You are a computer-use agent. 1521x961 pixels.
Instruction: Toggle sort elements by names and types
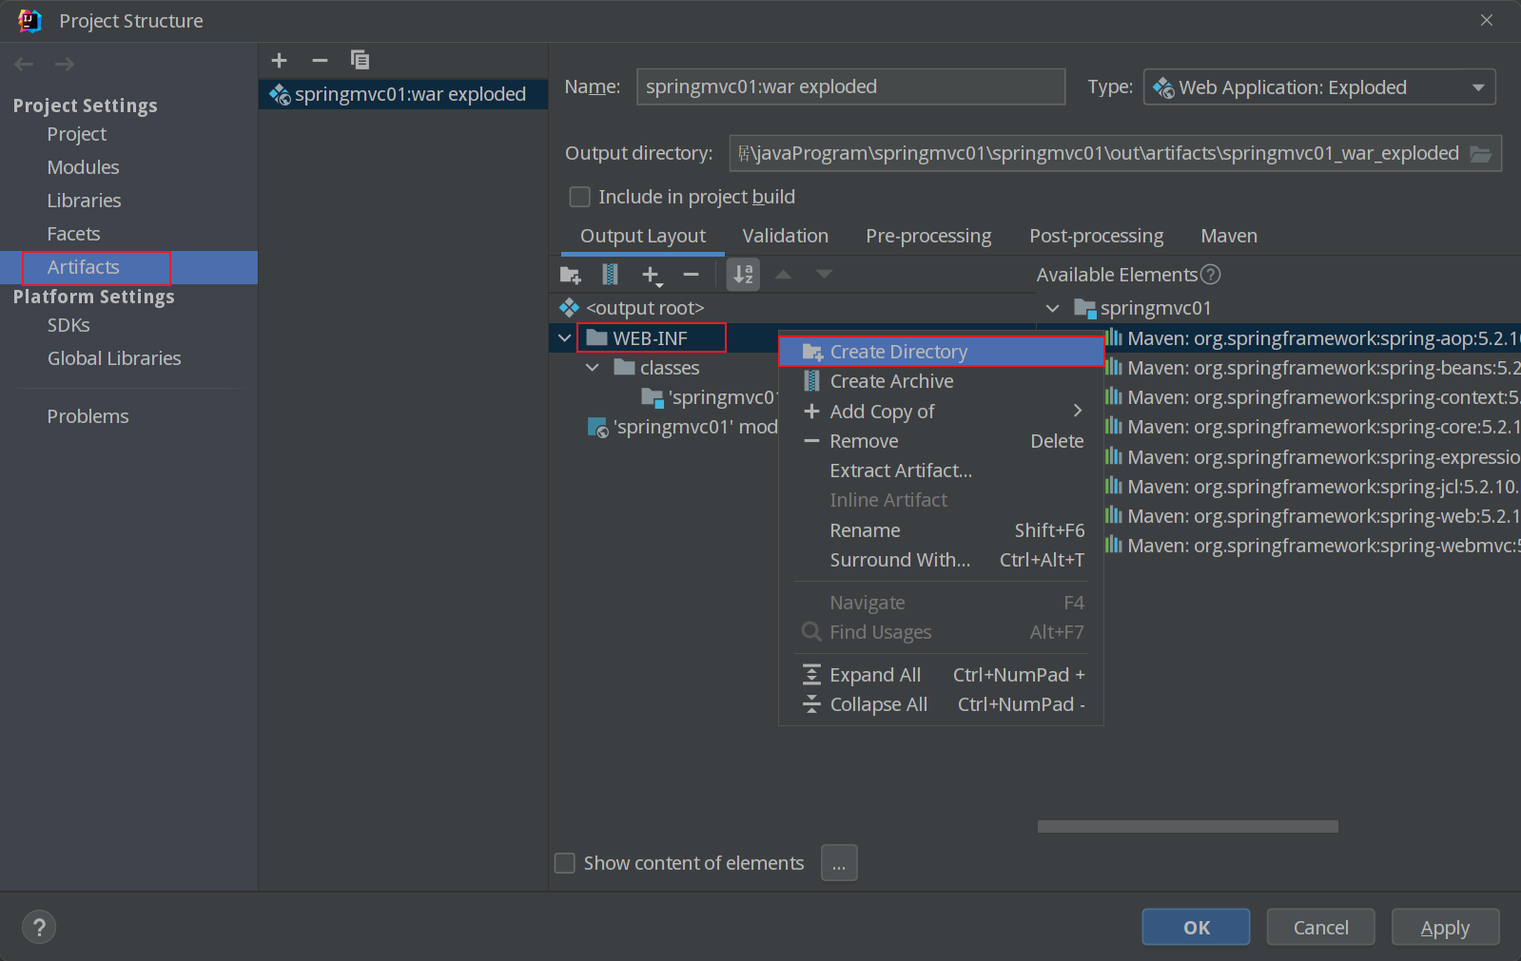pyautogui.click(x=744, y=275)
